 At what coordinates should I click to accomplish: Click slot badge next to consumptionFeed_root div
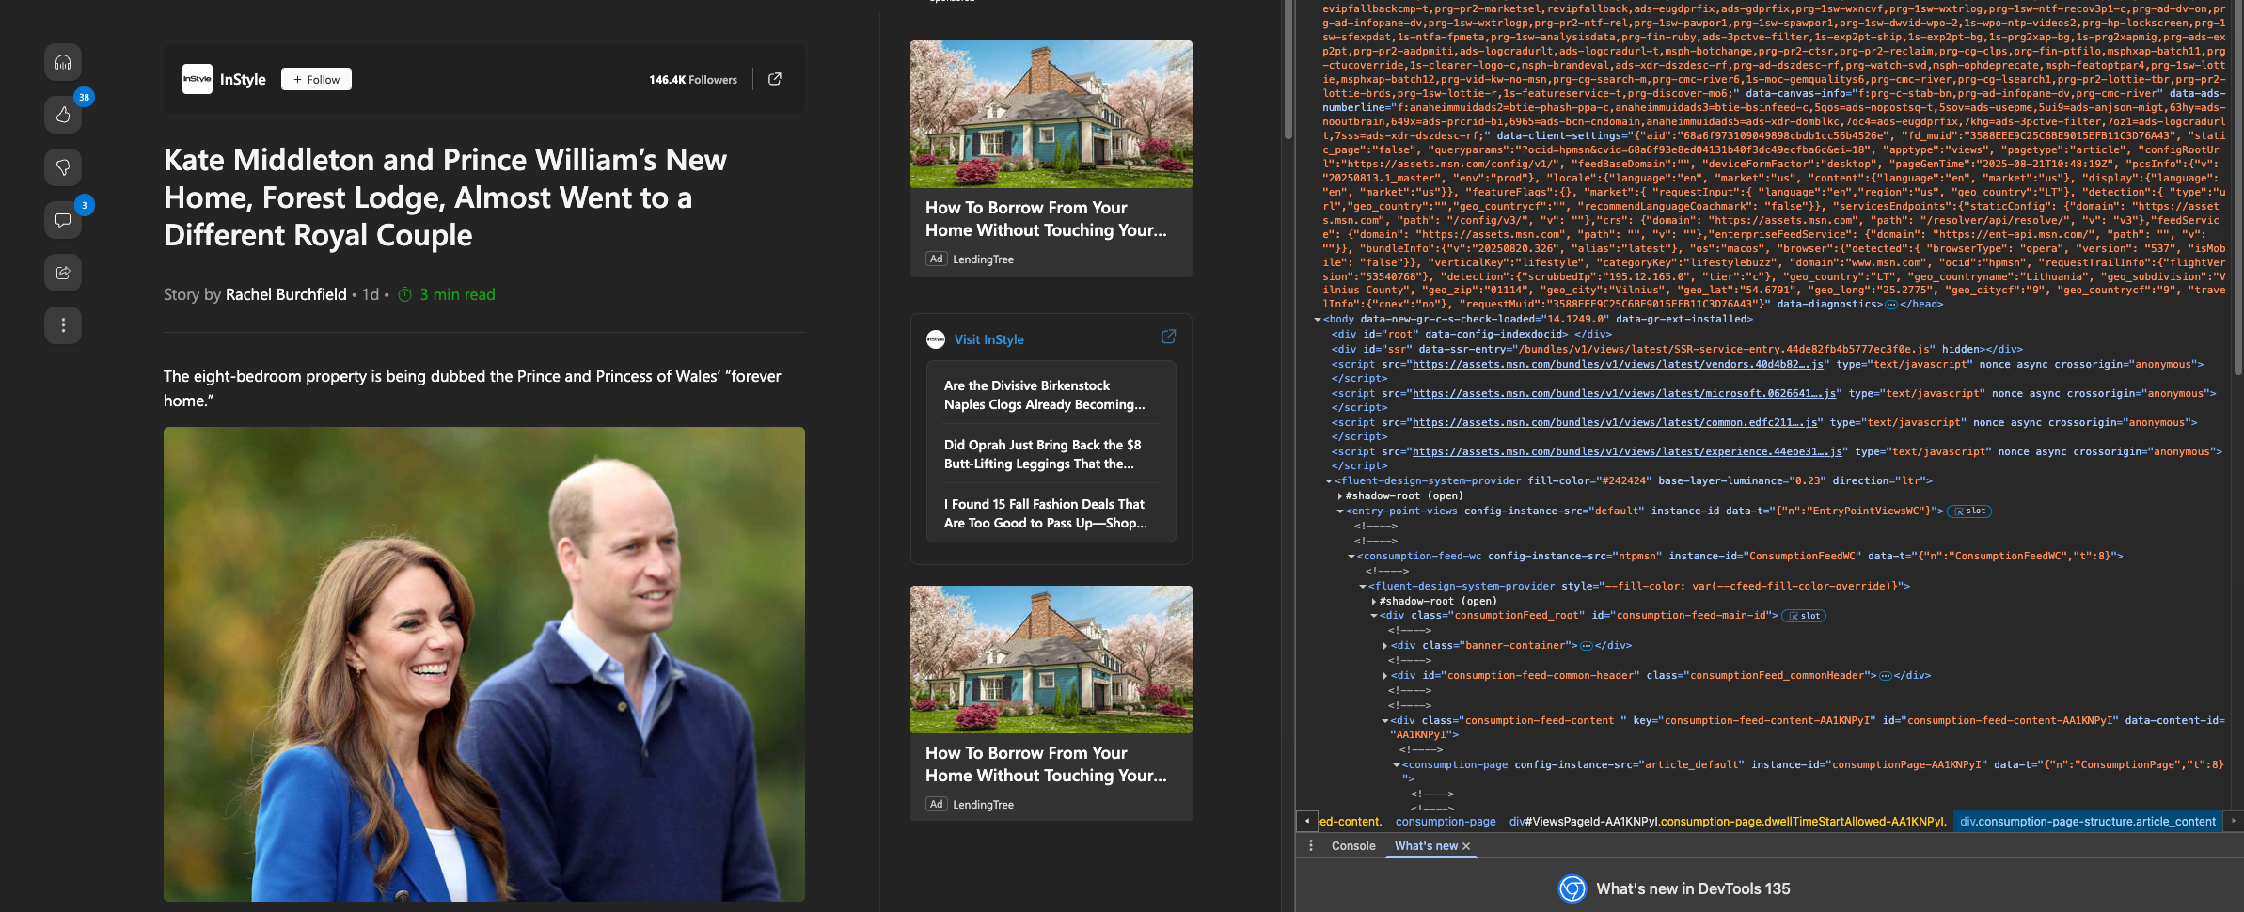(1804, 616)
